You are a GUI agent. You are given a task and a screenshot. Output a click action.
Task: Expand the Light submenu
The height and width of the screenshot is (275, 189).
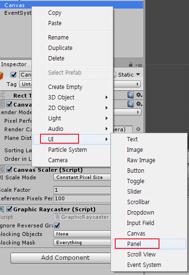pos(72,118)
